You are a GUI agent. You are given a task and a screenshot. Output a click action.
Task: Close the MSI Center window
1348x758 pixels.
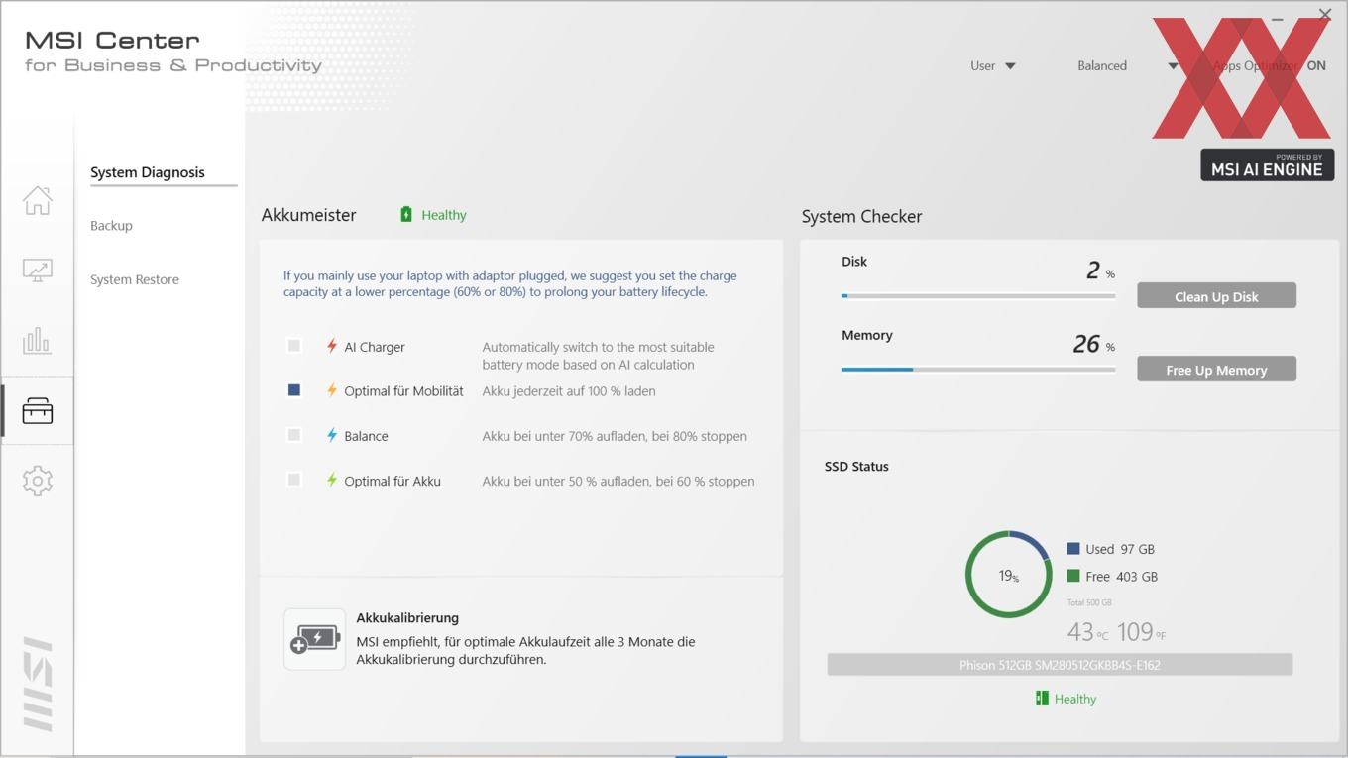coord(1325,14)
